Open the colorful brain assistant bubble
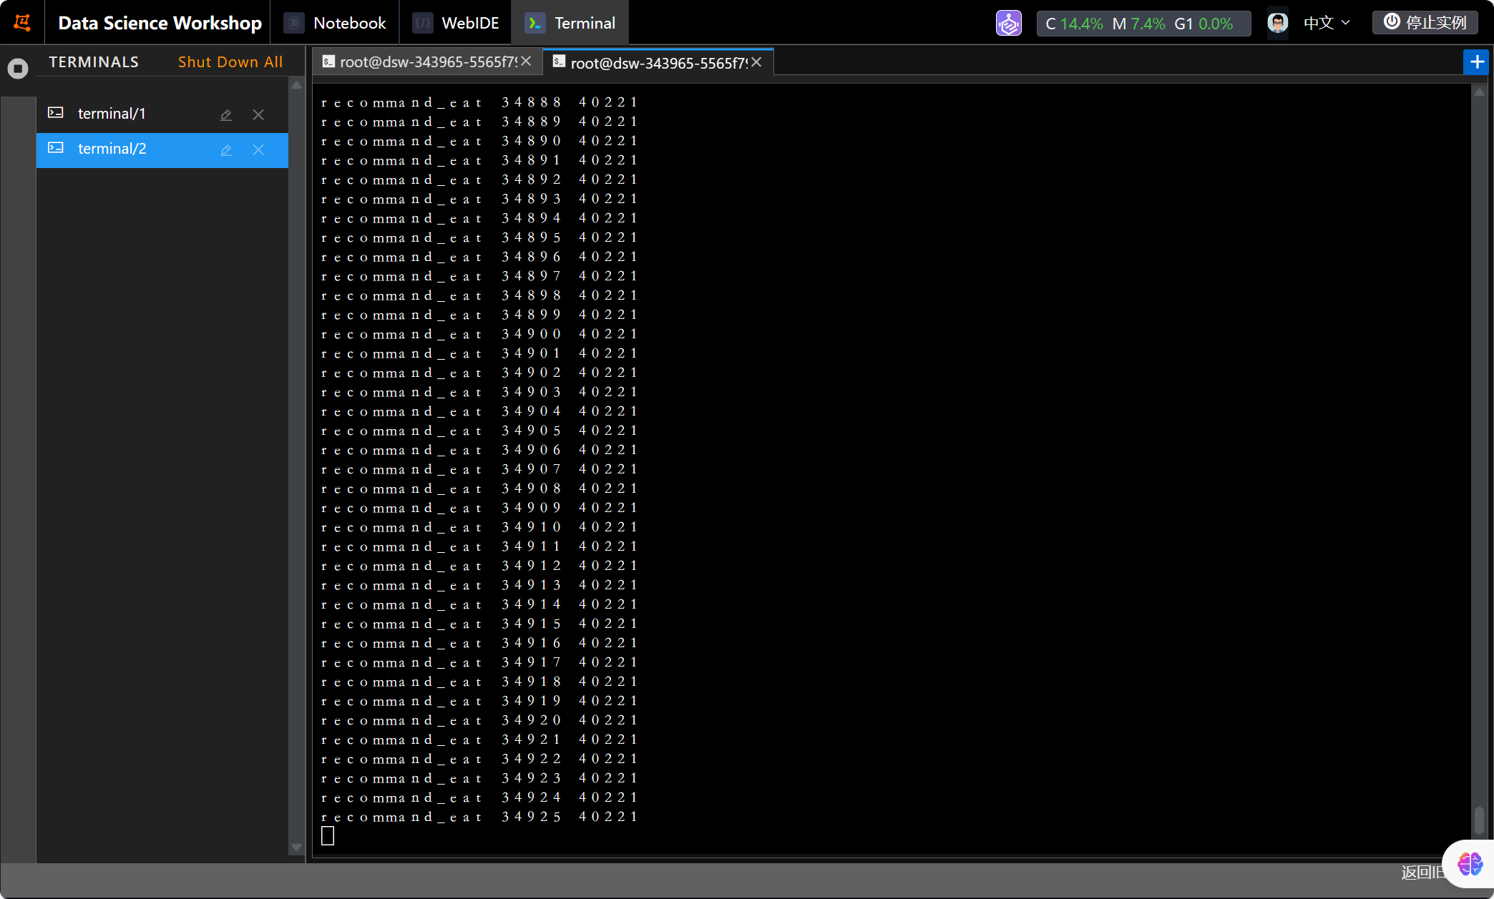 pos(1470,864)
